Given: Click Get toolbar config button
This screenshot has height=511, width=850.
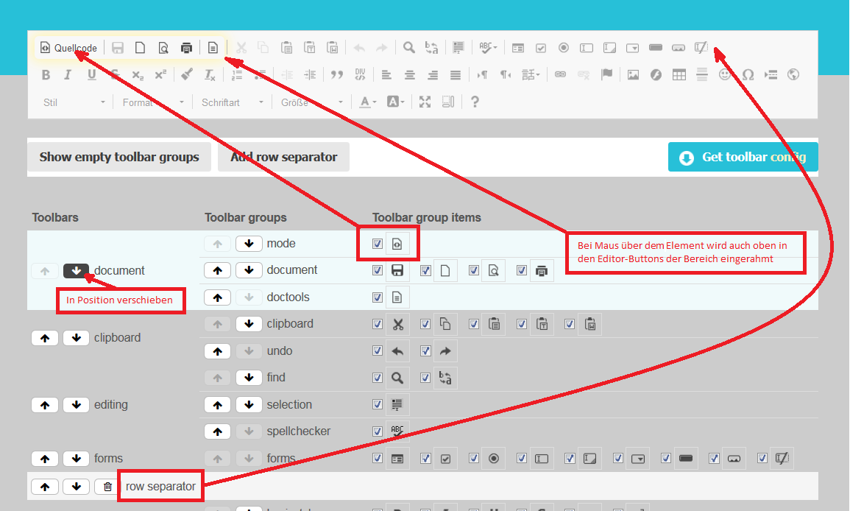Looking at the screenshot, I should coord(743,157).
